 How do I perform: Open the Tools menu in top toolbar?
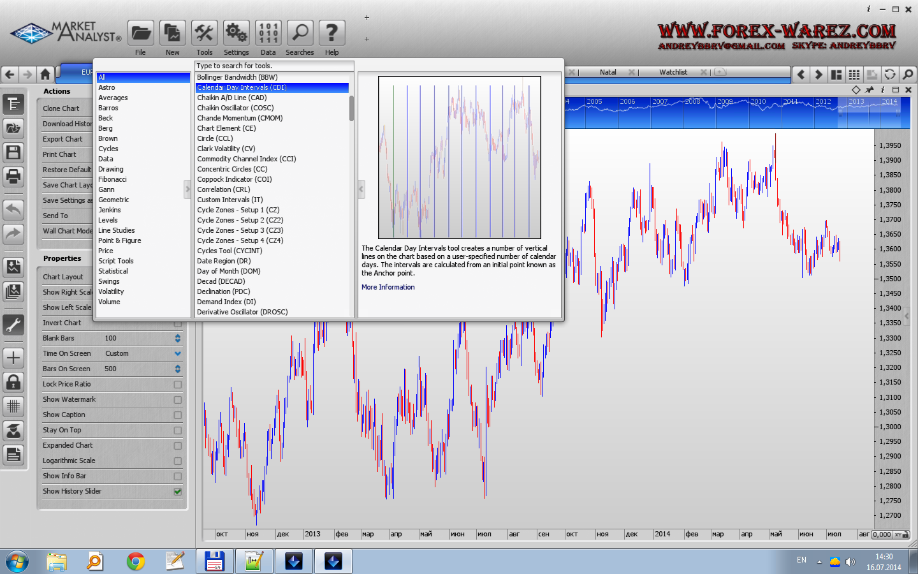[x=204, y=33]
